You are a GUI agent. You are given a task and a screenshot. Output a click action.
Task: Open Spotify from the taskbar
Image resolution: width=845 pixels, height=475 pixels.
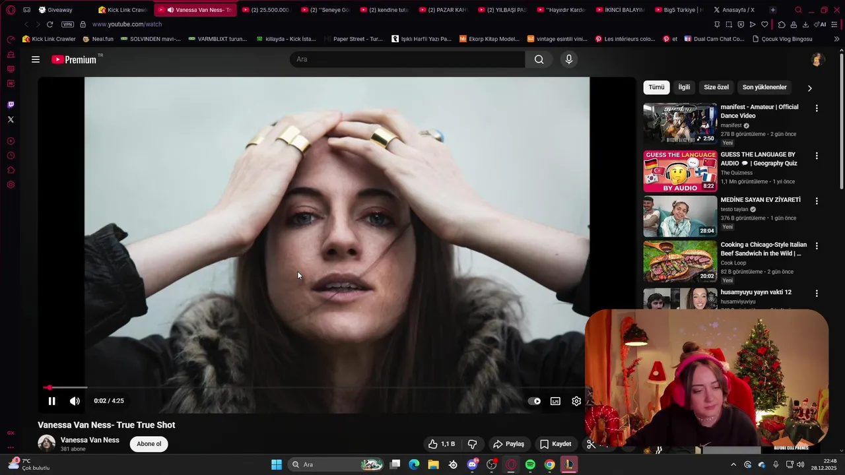coord(530,464)
